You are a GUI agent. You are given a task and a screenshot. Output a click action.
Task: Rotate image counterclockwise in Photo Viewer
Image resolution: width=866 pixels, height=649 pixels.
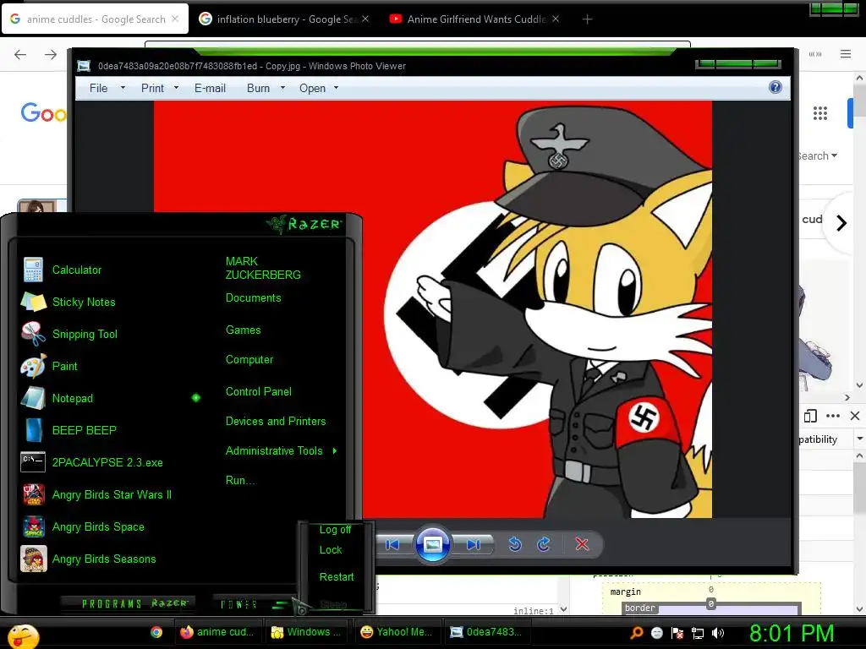(515, 545)
